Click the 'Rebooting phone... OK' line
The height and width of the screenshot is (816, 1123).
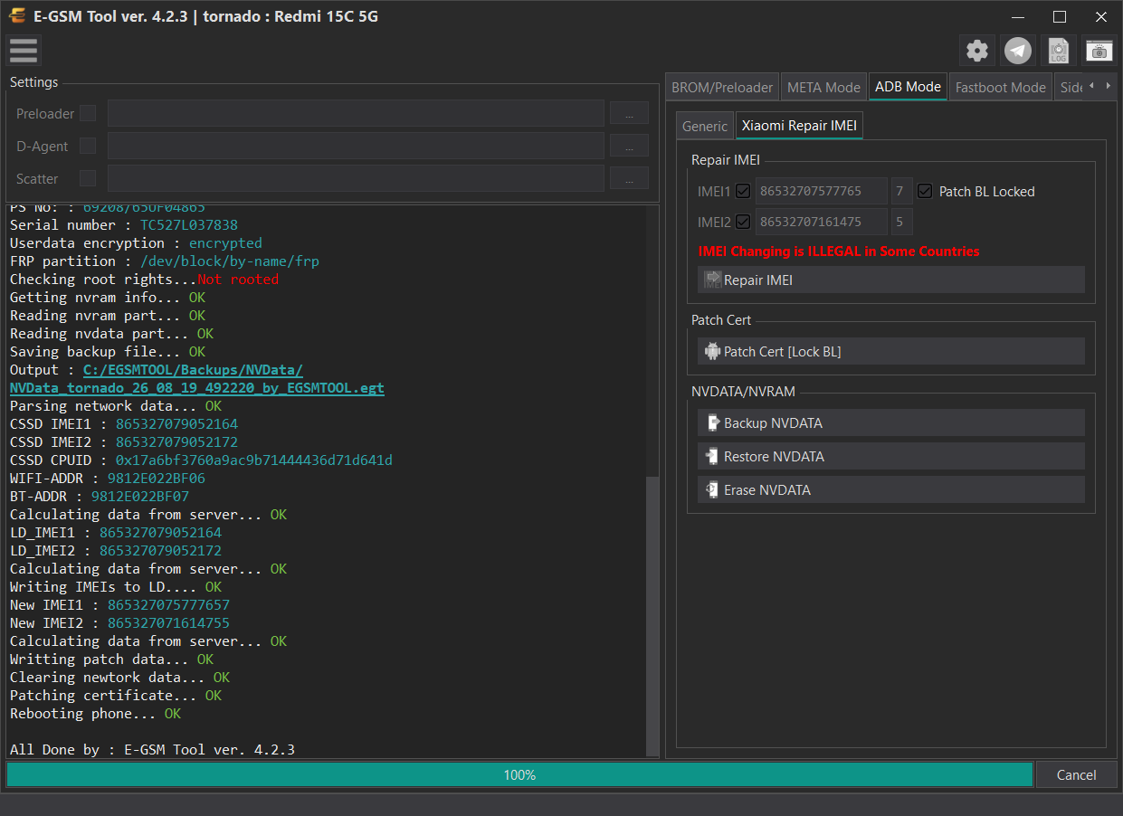95,713
